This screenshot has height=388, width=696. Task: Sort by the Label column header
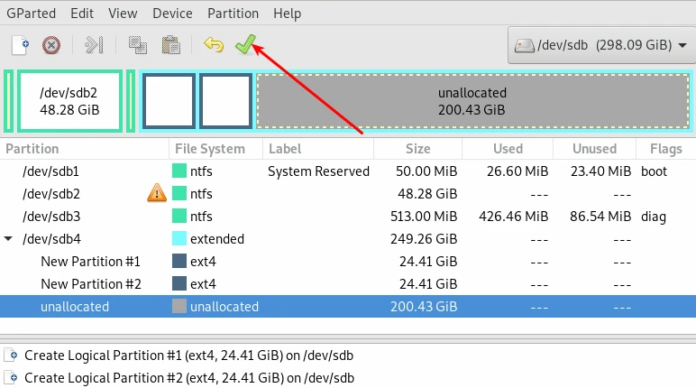[318, 149]
